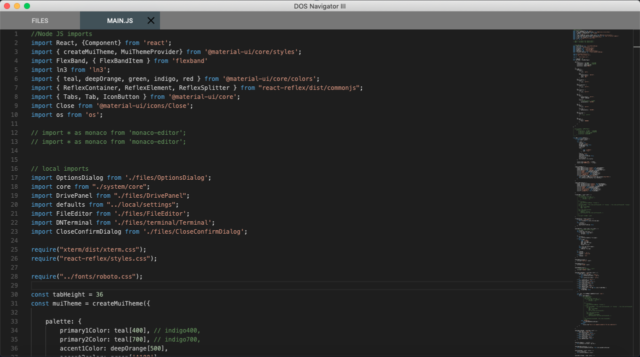Click './files/CloseConfirmDialog' import path
The image size is (640, 357).
point(193,232)
